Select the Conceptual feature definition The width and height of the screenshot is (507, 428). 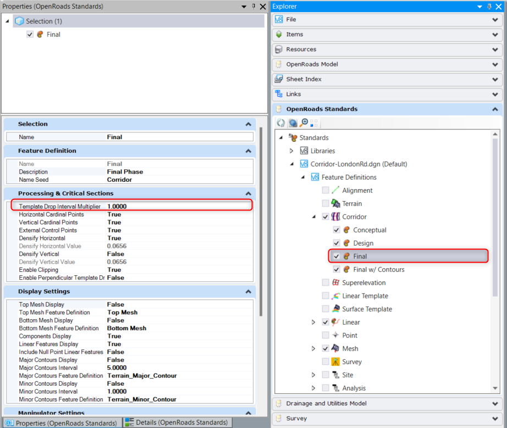point(370,230)
